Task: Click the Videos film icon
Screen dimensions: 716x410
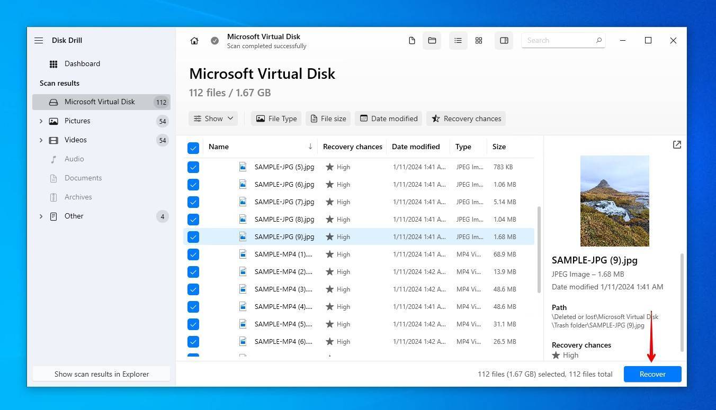Action: click(x=53, y=140)
